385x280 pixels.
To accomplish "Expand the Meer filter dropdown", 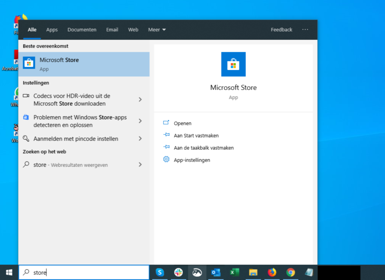I will tap(157, 30).
